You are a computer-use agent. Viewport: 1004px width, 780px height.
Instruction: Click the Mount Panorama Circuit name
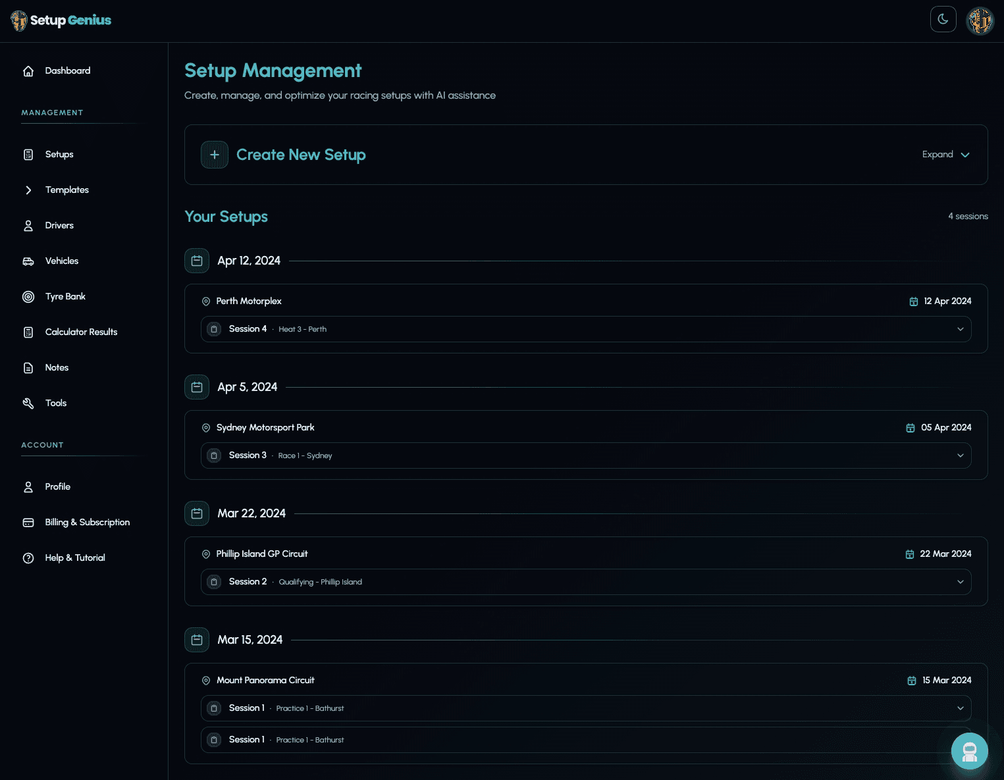pos(265,681)
